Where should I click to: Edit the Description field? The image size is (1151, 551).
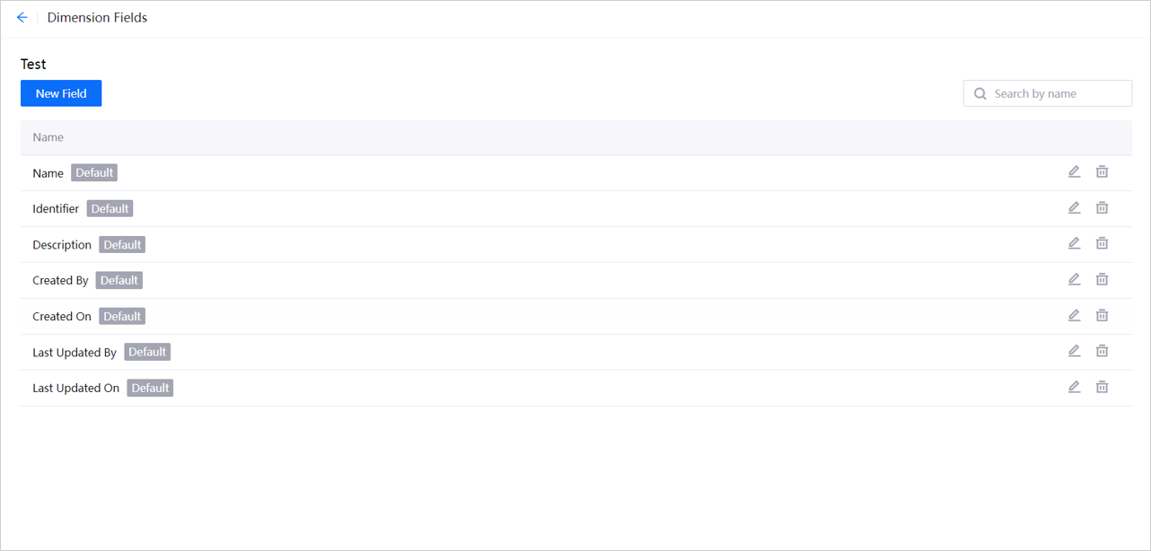1074,243
